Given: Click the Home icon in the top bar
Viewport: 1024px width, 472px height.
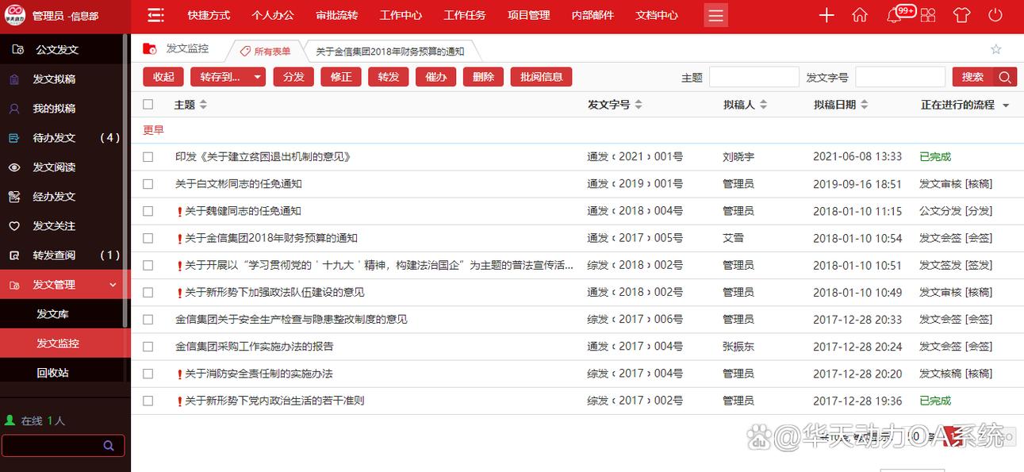Looking at the screenshot, I should 859,14.
